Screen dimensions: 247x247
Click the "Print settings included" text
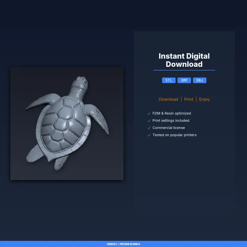click(x=171, y=121)
